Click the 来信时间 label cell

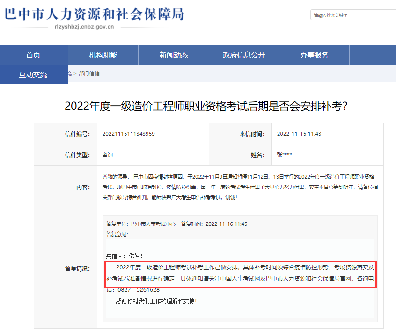(241, 134)
